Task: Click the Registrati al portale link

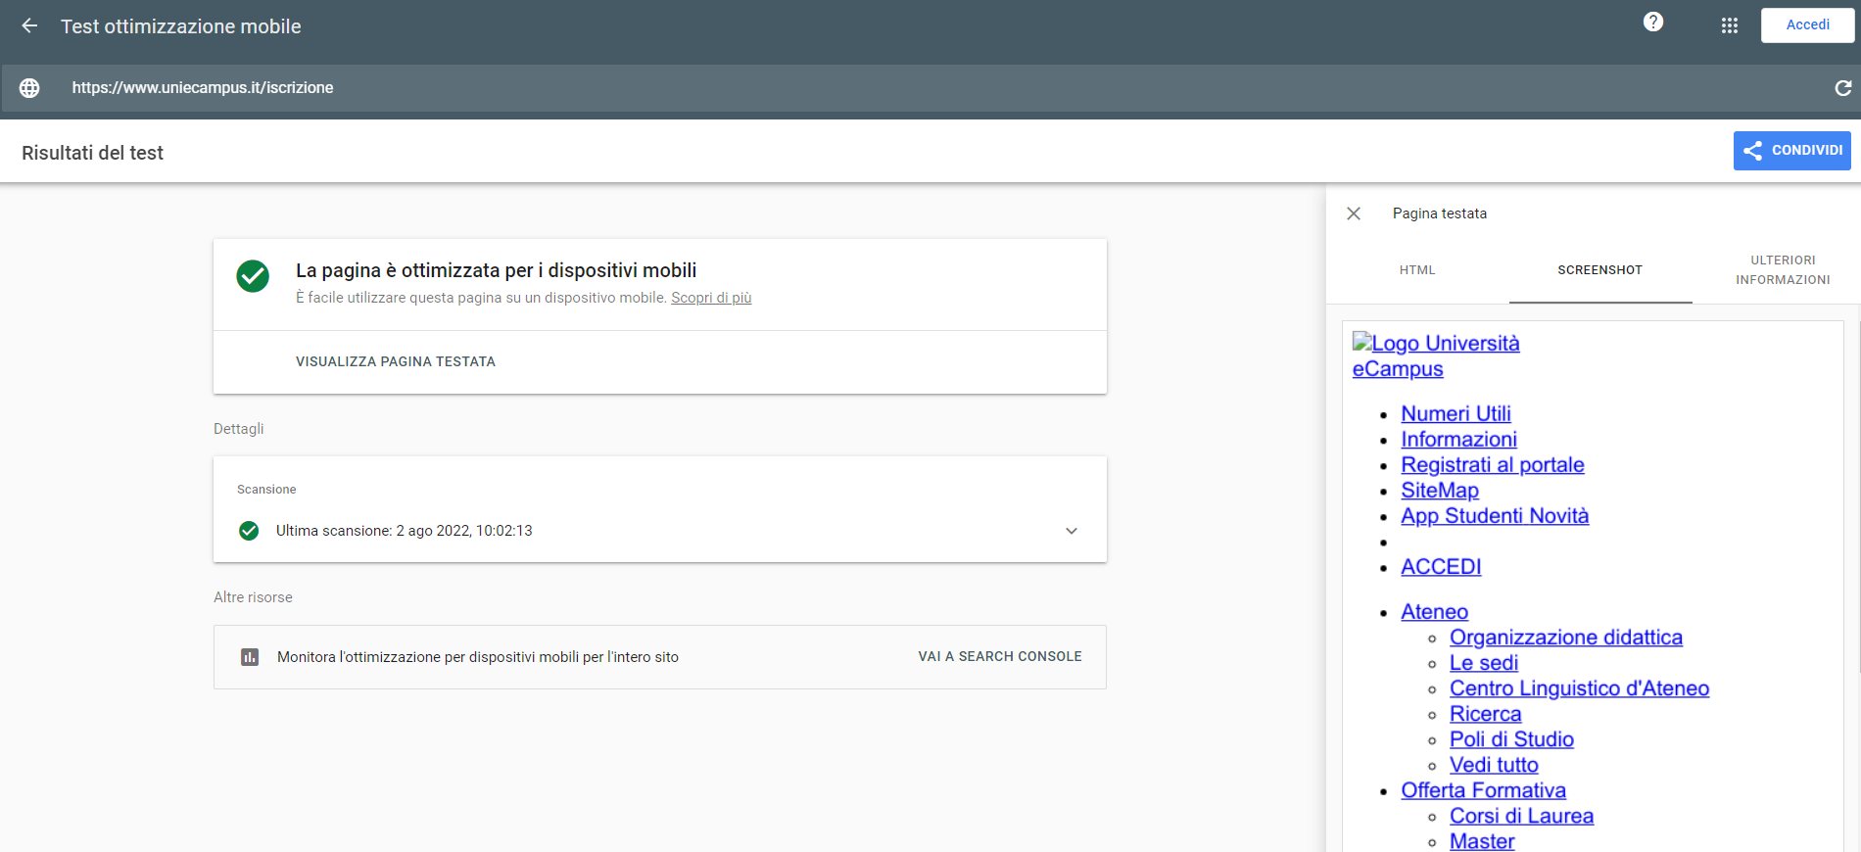Action: coord(1492,465)
